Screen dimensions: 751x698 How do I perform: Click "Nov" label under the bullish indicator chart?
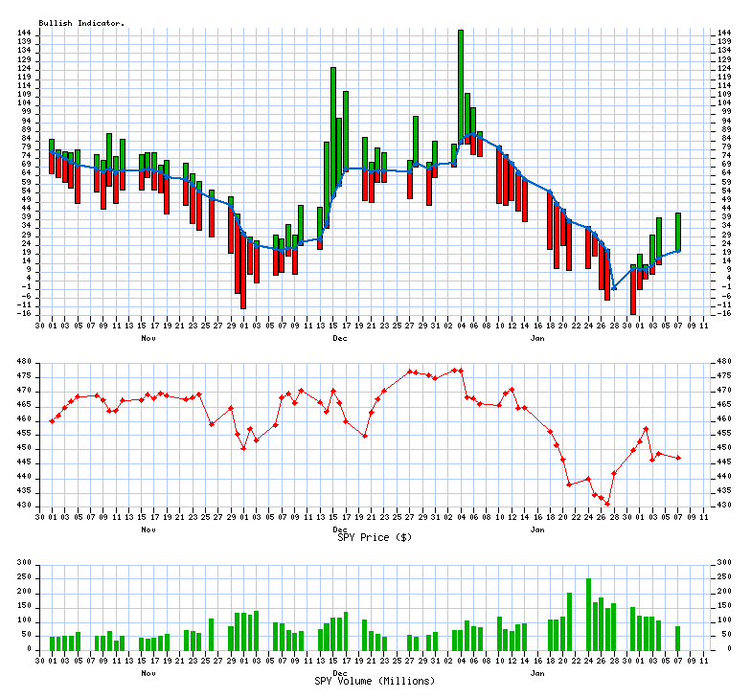point(148,338)
